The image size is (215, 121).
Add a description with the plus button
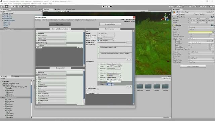click(x=128, y=59)
